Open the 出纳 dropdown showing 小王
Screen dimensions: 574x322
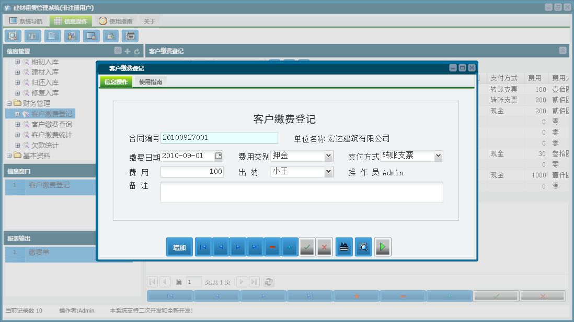click(328, 171)
